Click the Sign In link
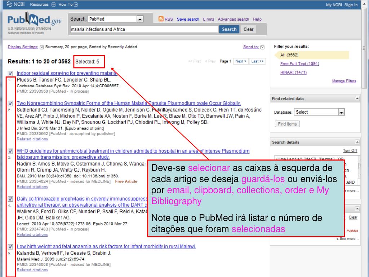Viewport: 369px width, 277px height. (x=351, y=5)
